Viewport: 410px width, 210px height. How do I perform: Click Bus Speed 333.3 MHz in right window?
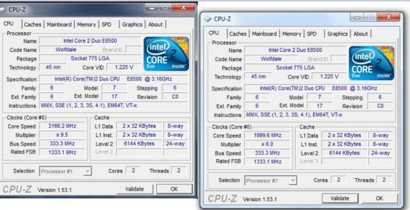pos(267,153)
